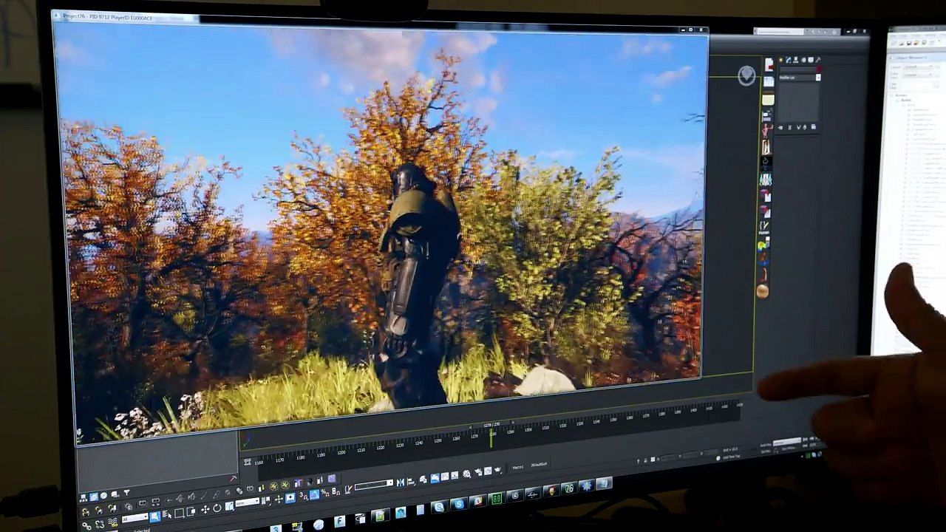946x532 pixels.
Task: Click the previous frame arrow on time slider
Action: tap(472, 426)
